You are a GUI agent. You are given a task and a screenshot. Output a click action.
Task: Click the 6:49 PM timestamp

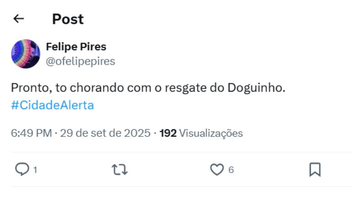point(31,133)
